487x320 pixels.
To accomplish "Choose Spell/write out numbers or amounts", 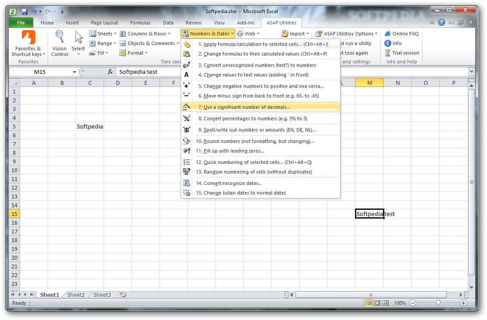I will (x=261, y=130).
